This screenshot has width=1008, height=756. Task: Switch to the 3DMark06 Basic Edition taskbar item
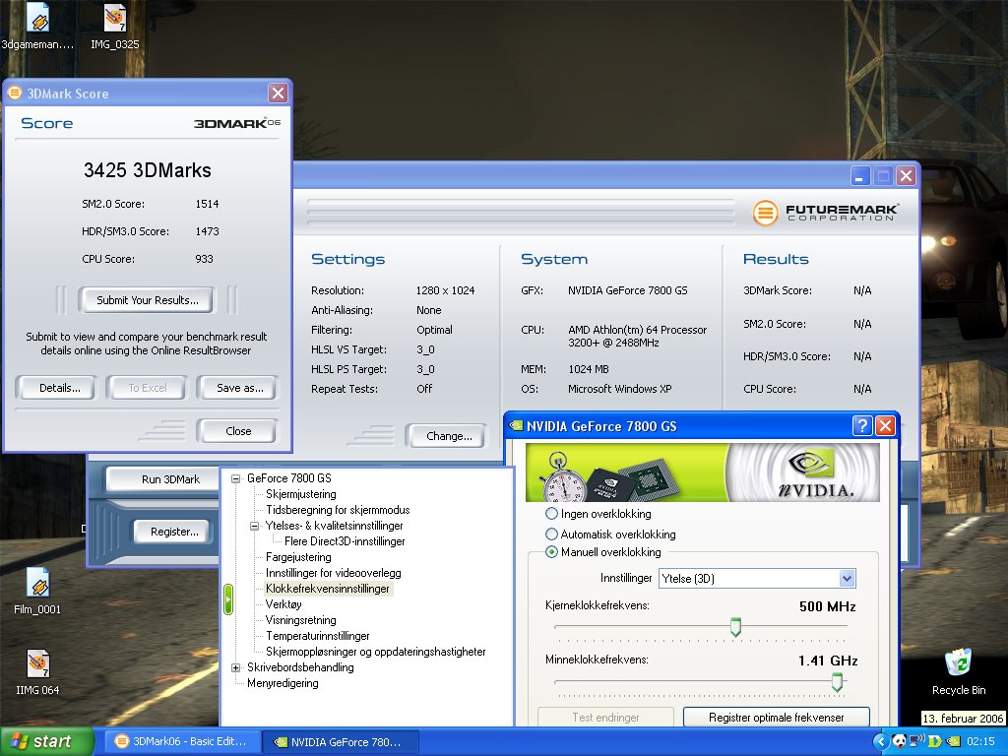[x=182, y=741]
